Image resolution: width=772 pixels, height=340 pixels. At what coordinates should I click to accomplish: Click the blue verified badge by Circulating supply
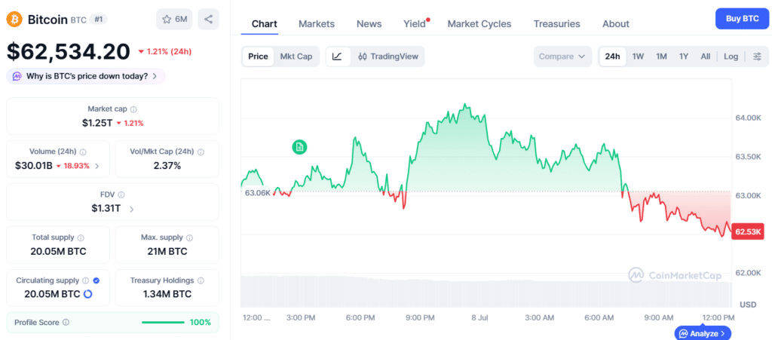(96, 280)
